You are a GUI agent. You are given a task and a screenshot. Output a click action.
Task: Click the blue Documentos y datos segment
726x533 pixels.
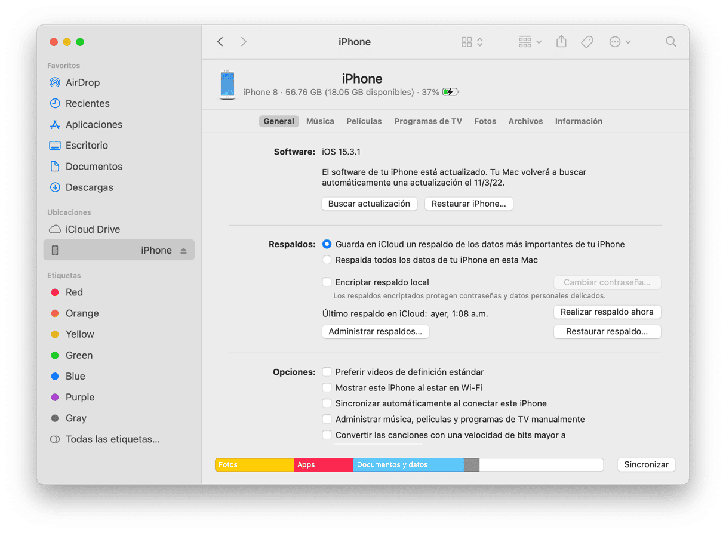[408, 465]
